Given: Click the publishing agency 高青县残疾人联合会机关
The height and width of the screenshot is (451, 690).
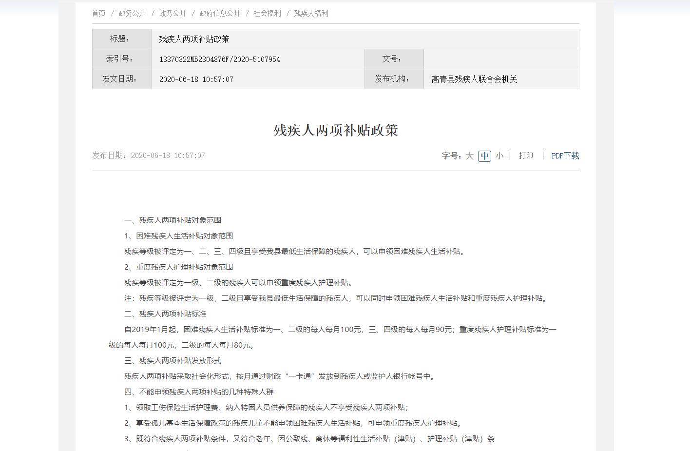Looking at the screenshot, I should (x=474, y=79).
